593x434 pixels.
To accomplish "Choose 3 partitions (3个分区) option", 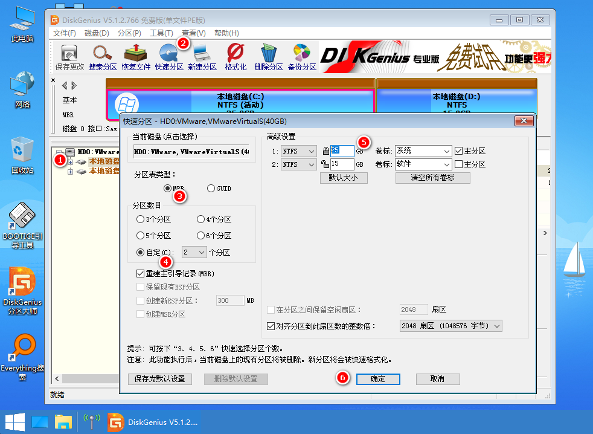I will click(140, 219).
